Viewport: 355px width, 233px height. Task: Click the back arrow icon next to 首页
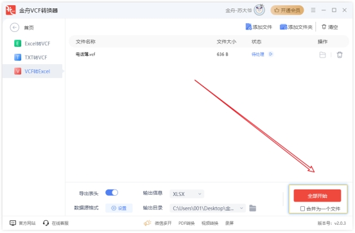pos(15,28)
